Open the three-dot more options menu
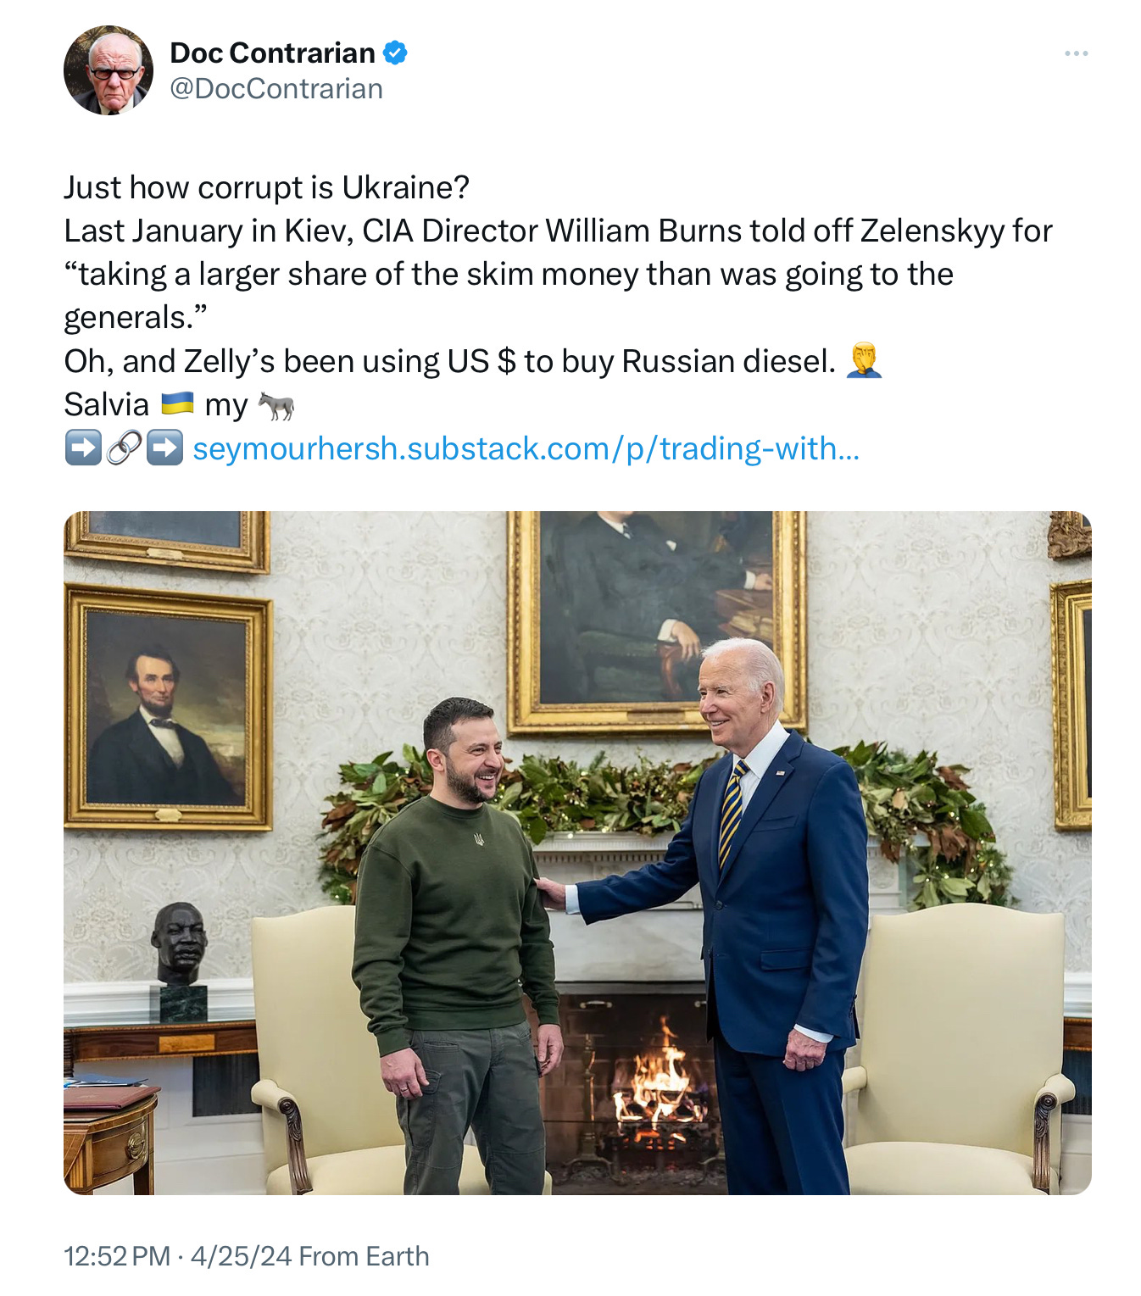The width and height of the screenshot is (1141, 1296). (1076, 53)
